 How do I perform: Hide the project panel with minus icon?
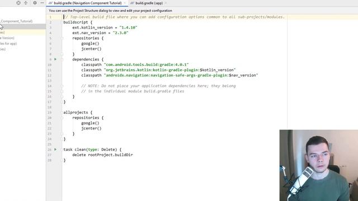point(42,3)
